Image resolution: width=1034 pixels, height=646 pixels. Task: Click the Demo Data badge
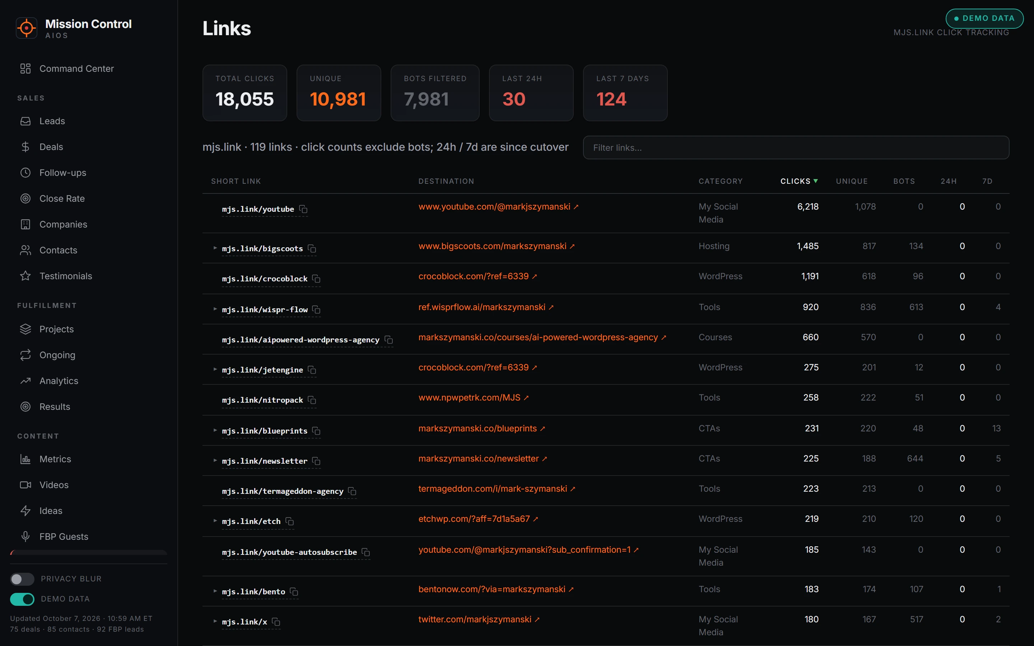point(984,18)
